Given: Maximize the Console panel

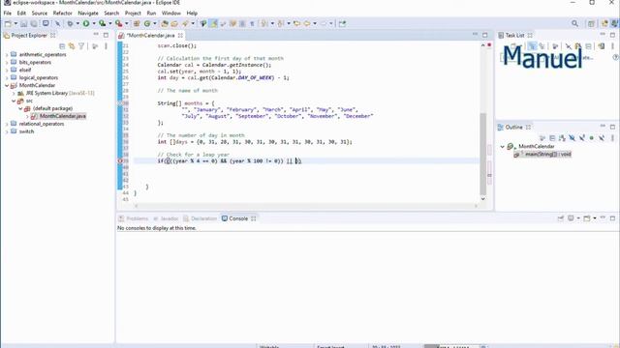Looking at the screenshot, I should click(x=612, y=218).
